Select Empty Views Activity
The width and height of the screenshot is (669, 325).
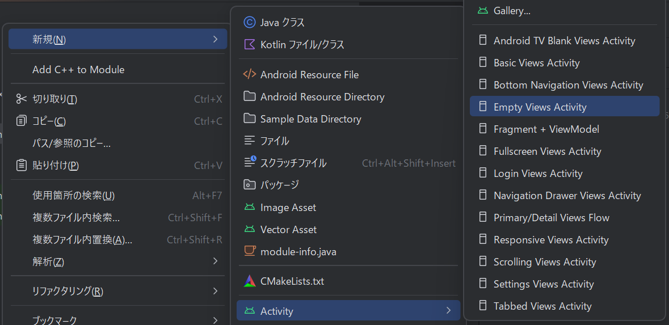(x=540, y=107)
